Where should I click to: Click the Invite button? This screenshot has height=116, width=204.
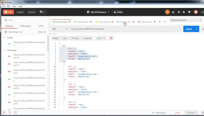tap(118, 12)
